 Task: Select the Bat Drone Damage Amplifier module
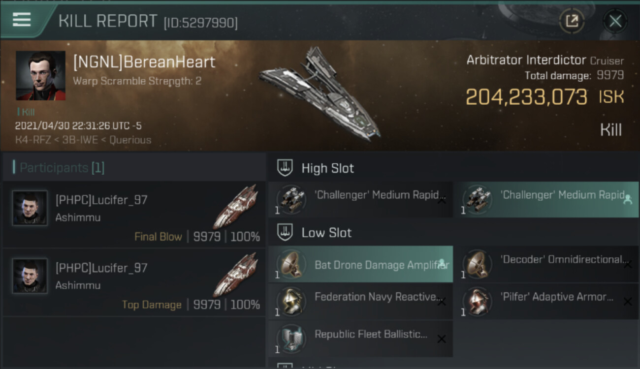point(360,264)
